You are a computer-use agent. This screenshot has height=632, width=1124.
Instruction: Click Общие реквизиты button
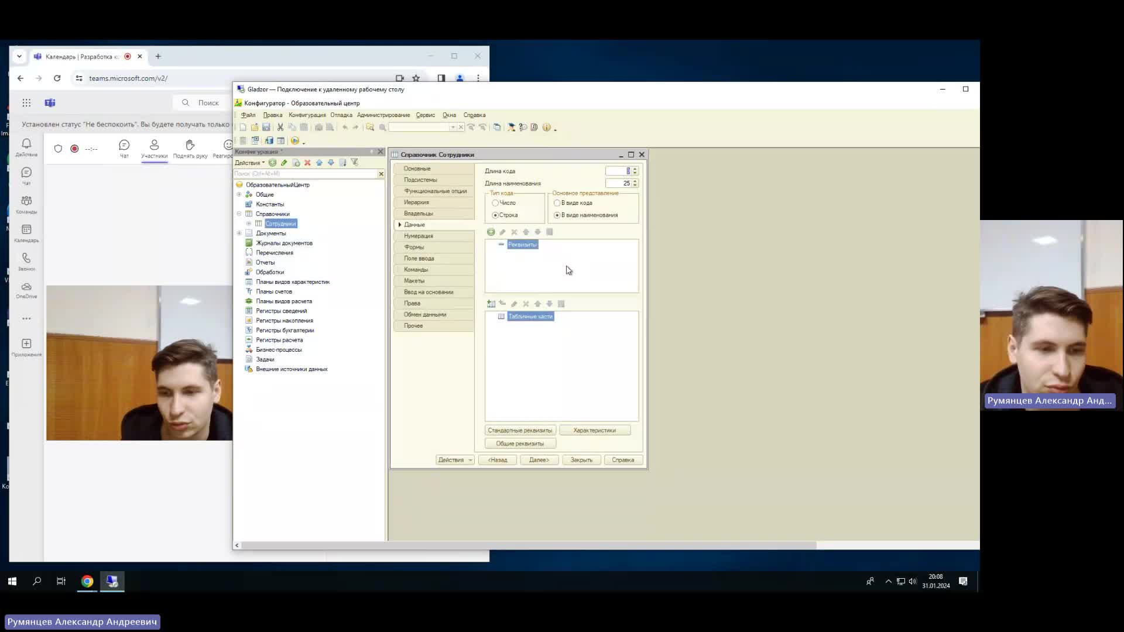pyautogui.click(x=520, y=444)
